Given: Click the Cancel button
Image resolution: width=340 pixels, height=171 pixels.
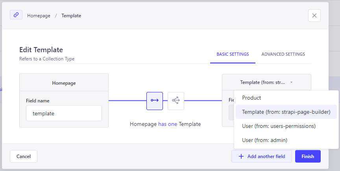Looking at the screenshot, I should 24,156.
